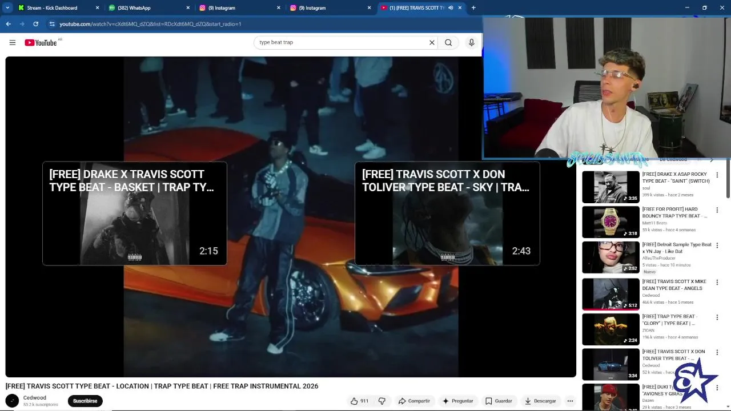Open the YouTube hamburger guide menu
Screen dimensions: 731x411
[x=12, y=42]
